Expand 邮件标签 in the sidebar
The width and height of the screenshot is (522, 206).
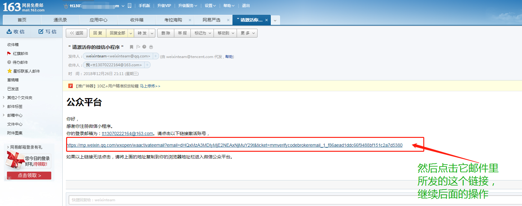(x=3, y=106)
